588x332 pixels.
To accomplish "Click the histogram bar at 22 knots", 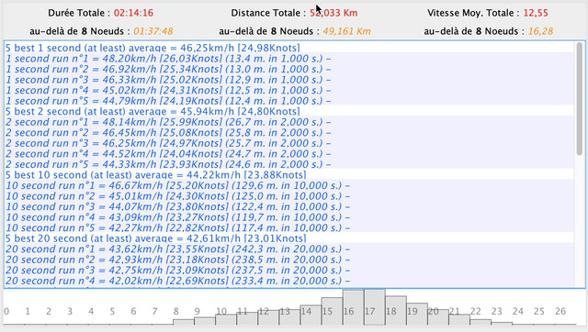I will tap(481, 322).
